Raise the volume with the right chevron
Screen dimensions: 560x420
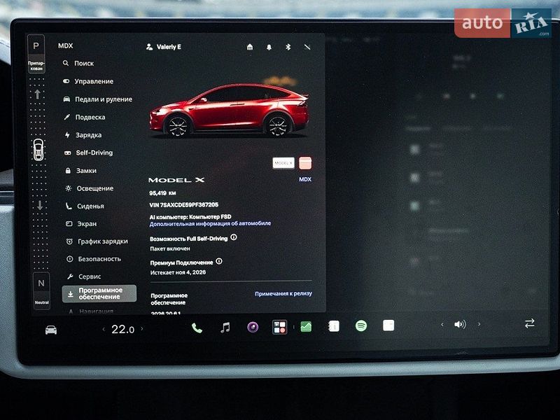click(479, 324)
